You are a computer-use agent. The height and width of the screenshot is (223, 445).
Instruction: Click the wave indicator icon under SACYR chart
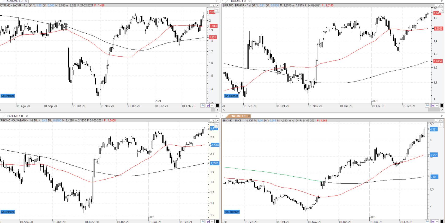click(x=203, y=106)
